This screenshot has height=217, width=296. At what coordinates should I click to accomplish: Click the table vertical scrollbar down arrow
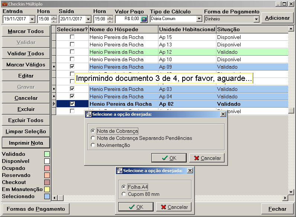point(291,192)
